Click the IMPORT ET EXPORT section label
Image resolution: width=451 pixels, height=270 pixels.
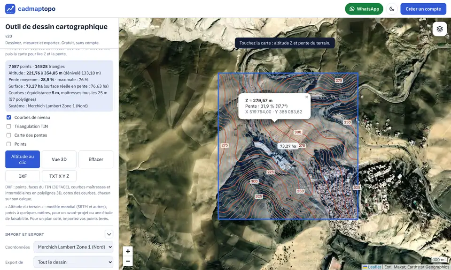pos(25,234)
